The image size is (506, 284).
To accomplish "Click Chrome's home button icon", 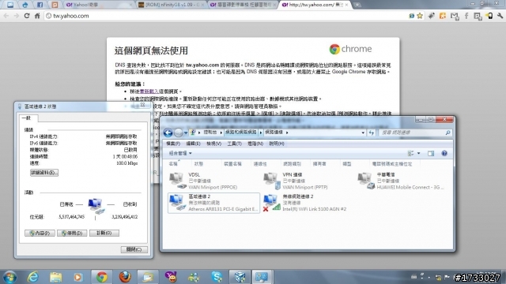I will (x=37, y=16).
